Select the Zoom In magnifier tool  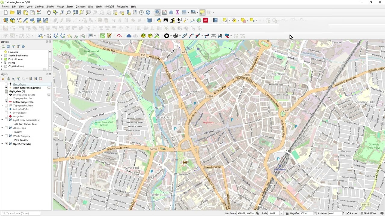coord(62,12)
